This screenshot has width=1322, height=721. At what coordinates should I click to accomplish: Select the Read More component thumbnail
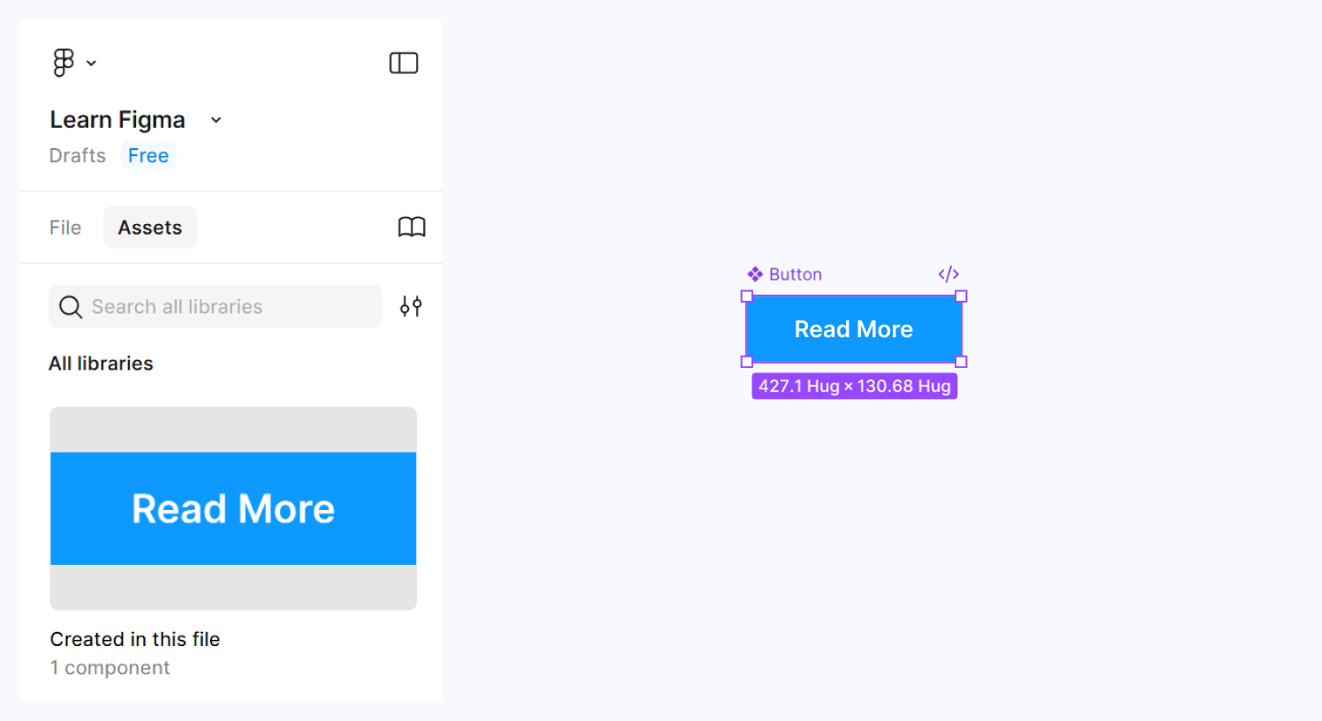pos(233,507)
